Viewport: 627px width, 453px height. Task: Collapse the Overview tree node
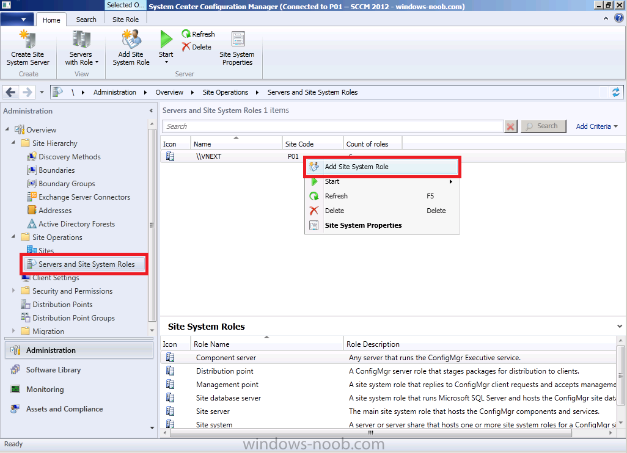tap(7, 129)
